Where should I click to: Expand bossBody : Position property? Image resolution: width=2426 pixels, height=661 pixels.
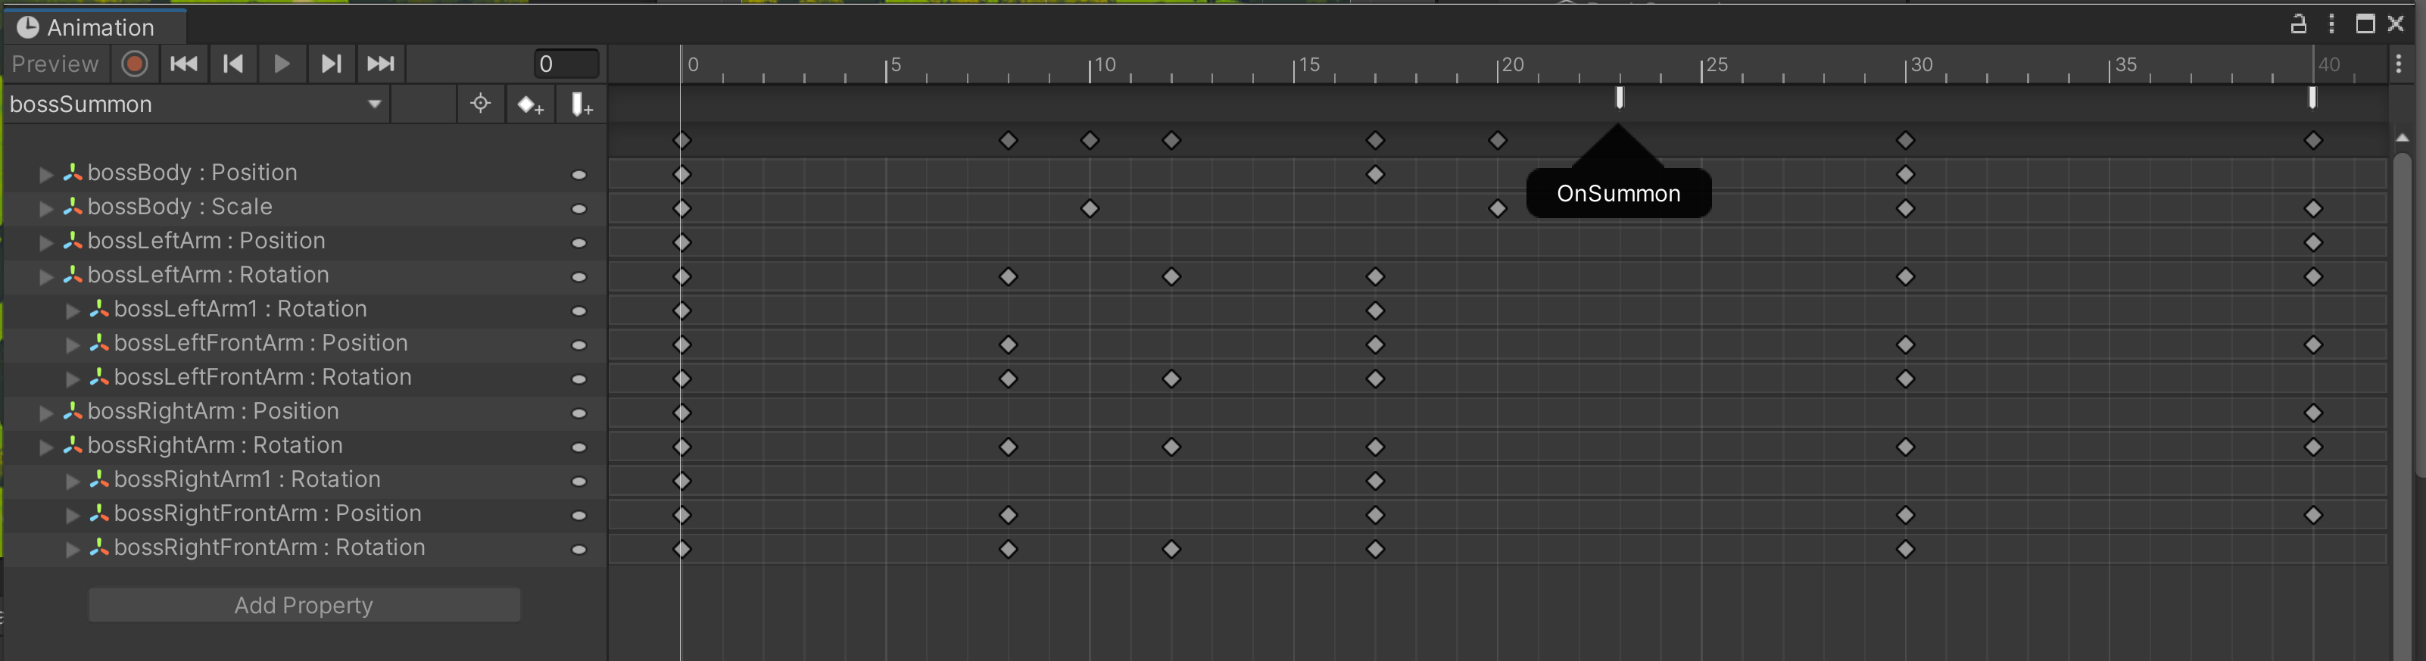[45, 174]
